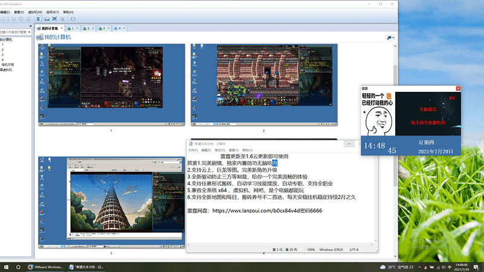Screen dimensions: 484x272
Task: Open the 选项卡(T) menu in VMware
Action: [x=53, y=12]
